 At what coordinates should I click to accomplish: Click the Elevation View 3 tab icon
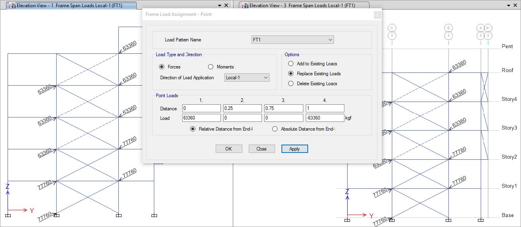pyautogui.click(x=246, y=6)
